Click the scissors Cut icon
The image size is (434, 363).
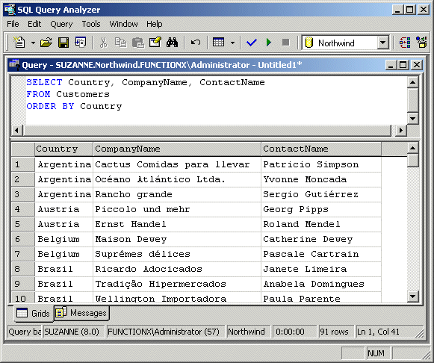click(103, 43)
